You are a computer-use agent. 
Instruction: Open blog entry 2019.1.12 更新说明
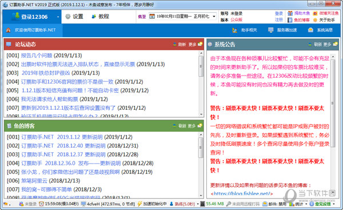pos(62,137)
